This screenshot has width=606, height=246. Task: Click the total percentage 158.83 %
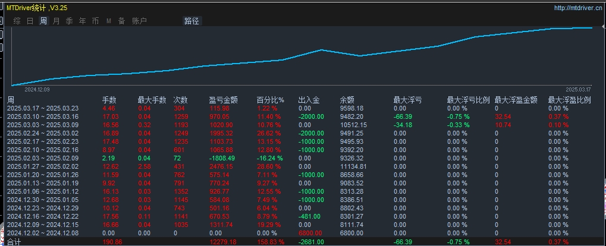pos(271,242)
